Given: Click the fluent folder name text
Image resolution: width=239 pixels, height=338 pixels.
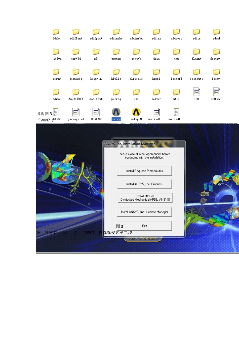Looking at the screenshot, I should (x=196, y=59).
